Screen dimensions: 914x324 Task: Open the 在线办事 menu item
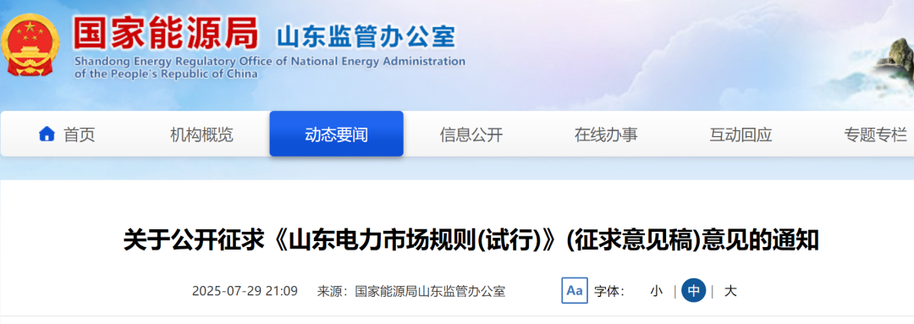(x=606, y=135)
